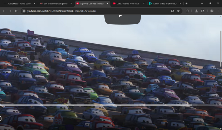This screenshot has height=130, width=222.
Task: Click the youtube.com address bar URL
Action: [x=61, y=11]
